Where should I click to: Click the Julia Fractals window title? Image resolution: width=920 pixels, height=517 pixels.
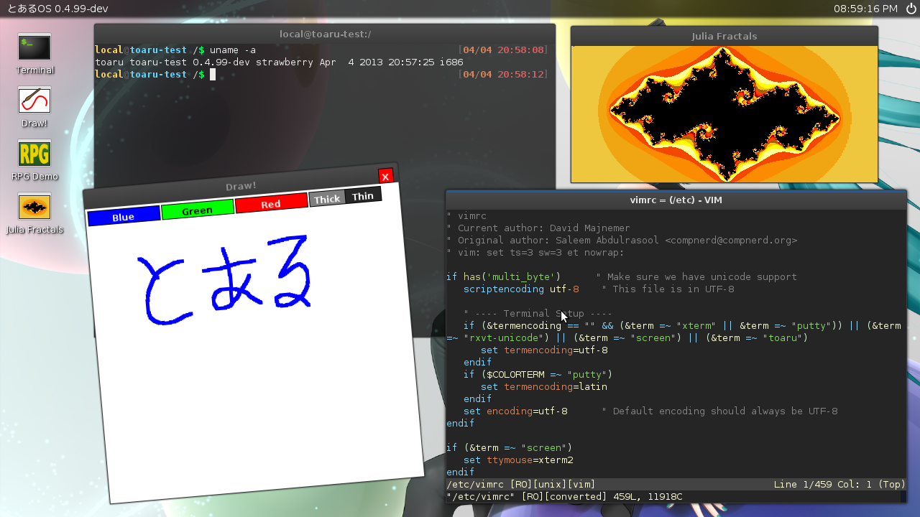pyautogui.click(x=724, y=36)
